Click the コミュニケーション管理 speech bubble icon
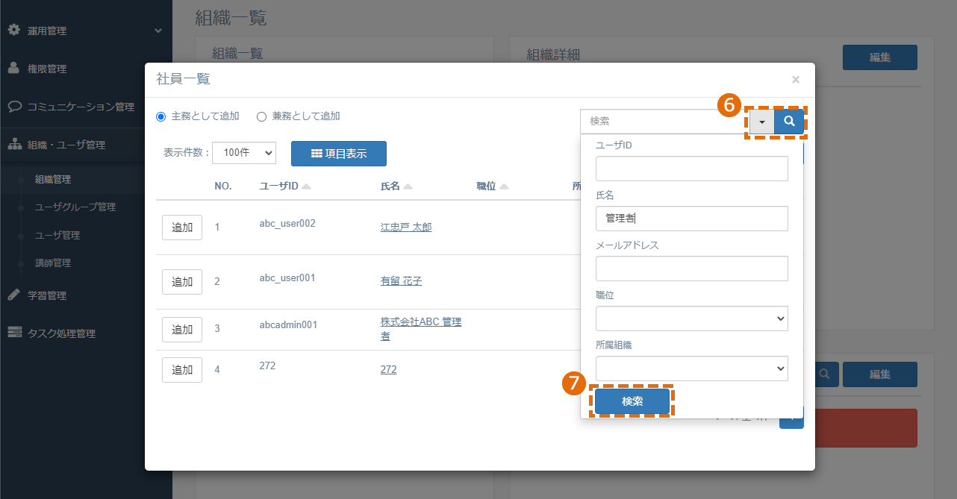Screen dimensions: 957x499 pos(14,106)
